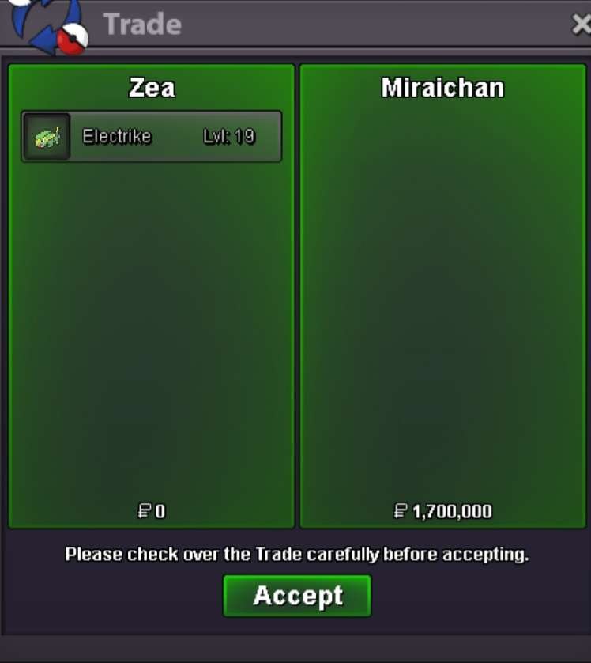Click Zea's trader name header
591x663 pixels.
point(152,88)
